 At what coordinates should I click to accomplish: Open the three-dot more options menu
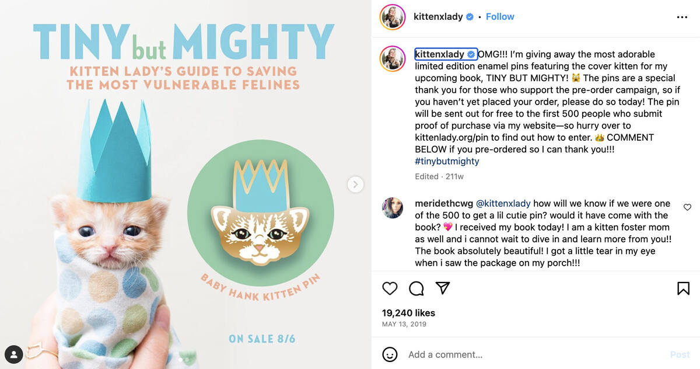pyautogui.click(x=682, y=18)
